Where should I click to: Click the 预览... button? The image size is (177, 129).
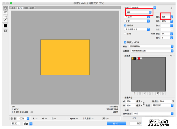15,124
